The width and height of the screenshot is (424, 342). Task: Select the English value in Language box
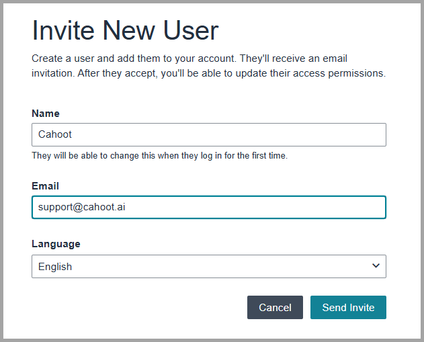click(55, 267)
